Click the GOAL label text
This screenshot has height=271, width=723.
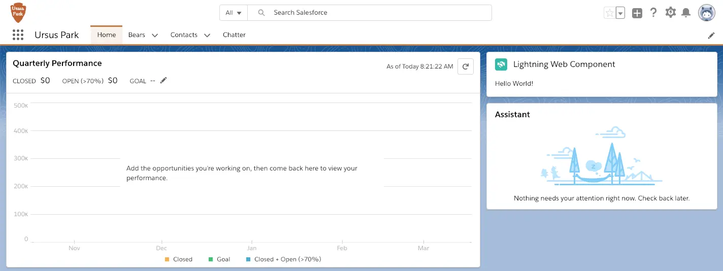[138, 81]
